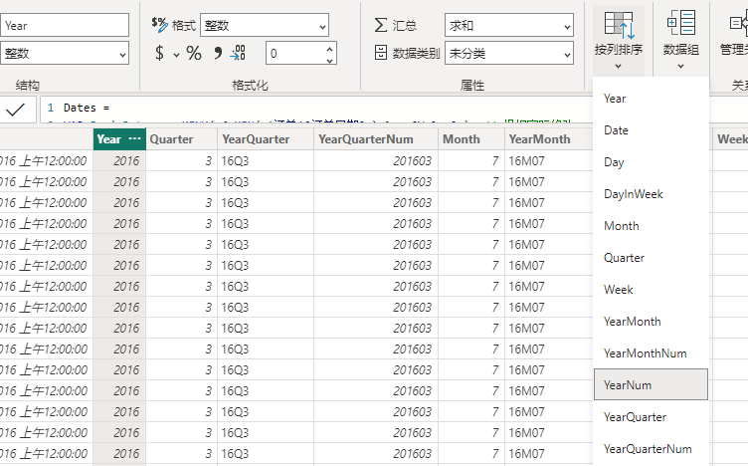The height and width of the screenshot is (466, 748).
Task: Click the column name field Year
Action: [65, 25]
